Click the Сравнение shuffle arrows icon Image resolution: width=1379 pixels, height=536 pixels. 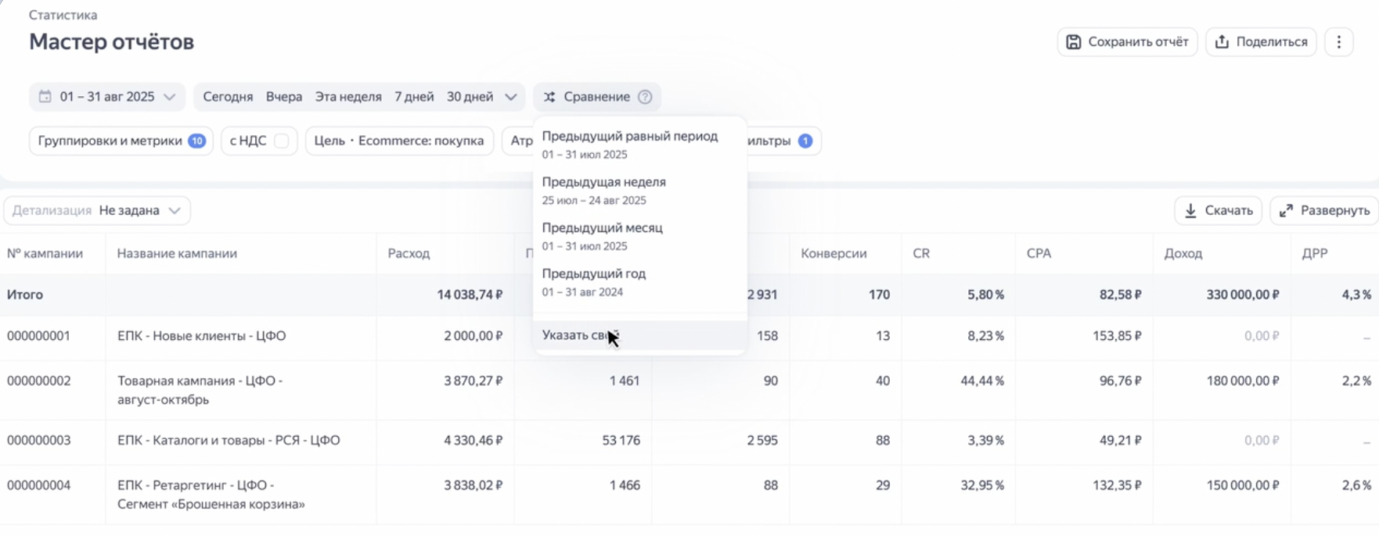point(549,97)
